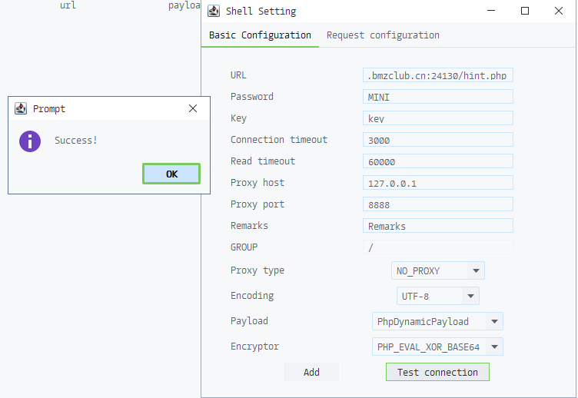Viewport: 578px width, 398px height.
Task: Click the Read timeout input field
Action: pos(437,161)
